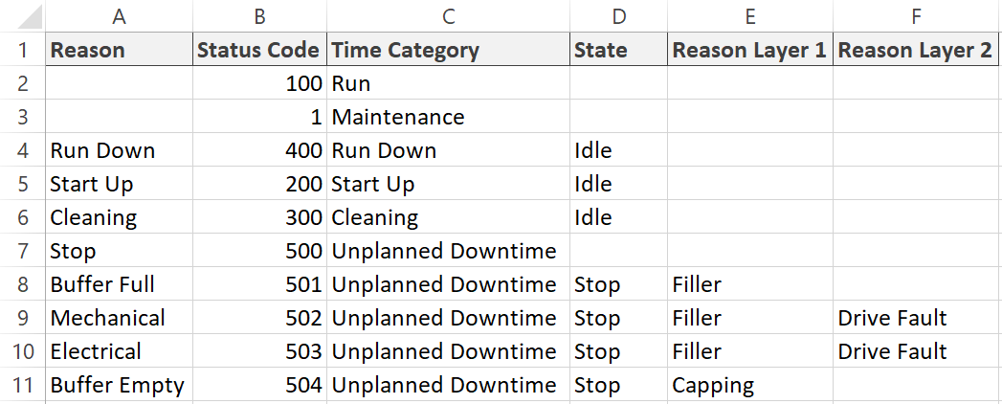Click the Reason Layer 2 header cell

[x=916, y=50]
